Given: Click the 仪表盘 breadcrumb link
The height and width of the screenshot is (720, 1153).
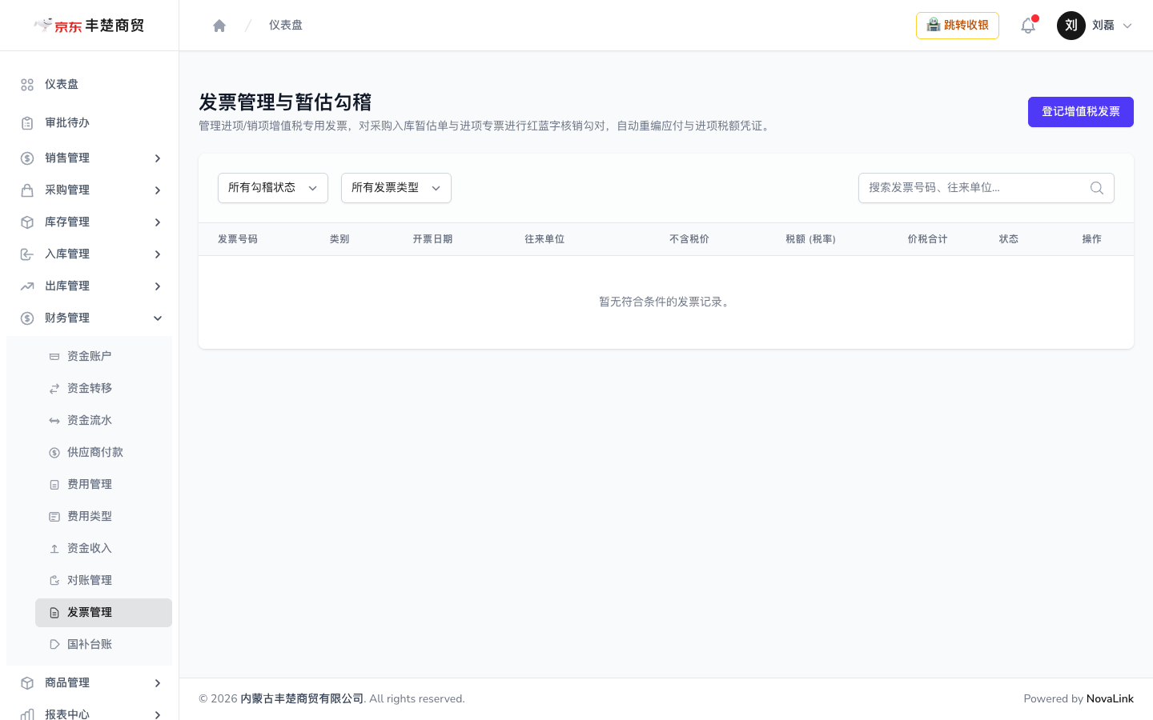Looking at the screenshot, I should coord(286,26).
